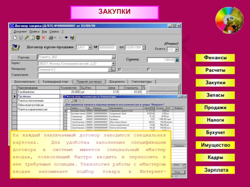
Task: Click the Printer icon
Action: (x=51, y=38)
